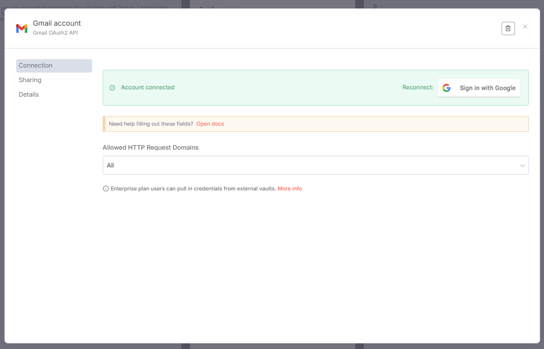Open docs link for help
The height and width of the screenshot is (349, 544).
pyautogui.click(x=210, y=124)
